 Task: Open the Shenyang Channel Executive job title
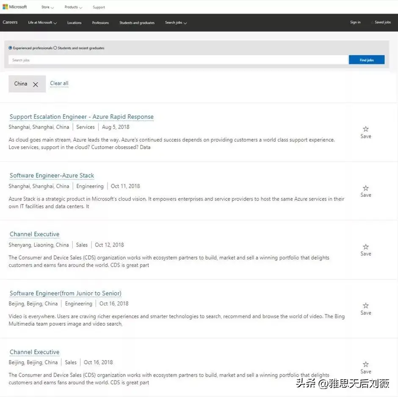coord(35,234)
